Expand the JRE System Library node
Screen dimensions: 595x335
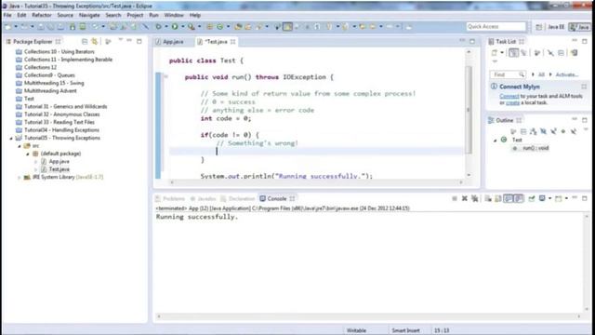coord(20,178)
